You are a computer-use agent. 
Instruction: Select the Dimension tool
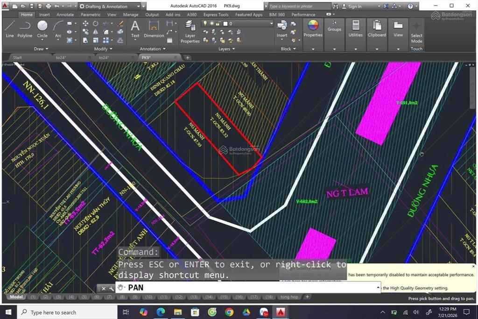(x=154, y=29)
